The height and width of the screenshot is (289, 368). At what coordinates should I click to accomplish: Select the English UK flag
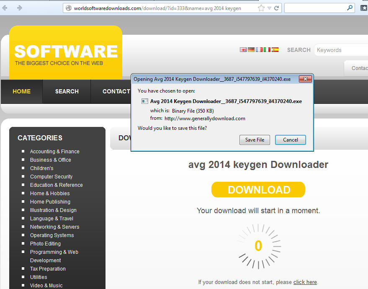click(x=243, y=49)
